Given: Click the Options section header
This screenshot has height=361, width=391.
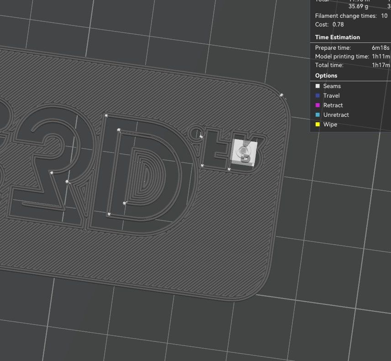Looking at the screenshot, I should (326, 75).
